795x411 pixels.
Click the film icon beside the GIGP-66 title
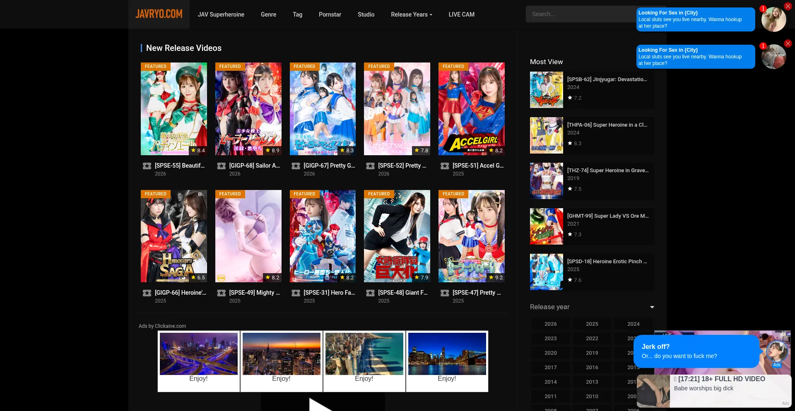coord(147,293)
